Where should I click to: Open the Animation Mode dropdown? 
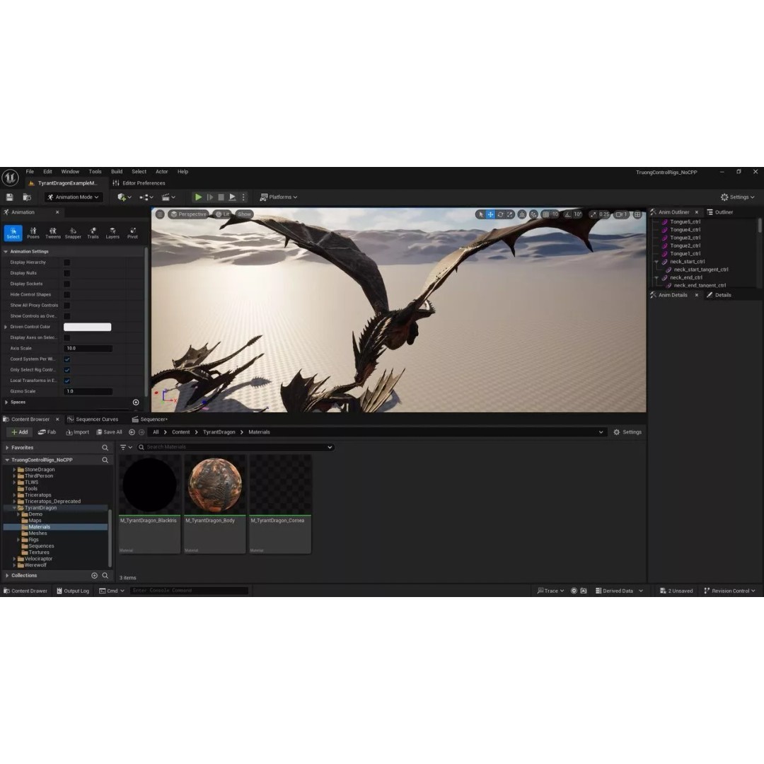[x=73, y=197]
